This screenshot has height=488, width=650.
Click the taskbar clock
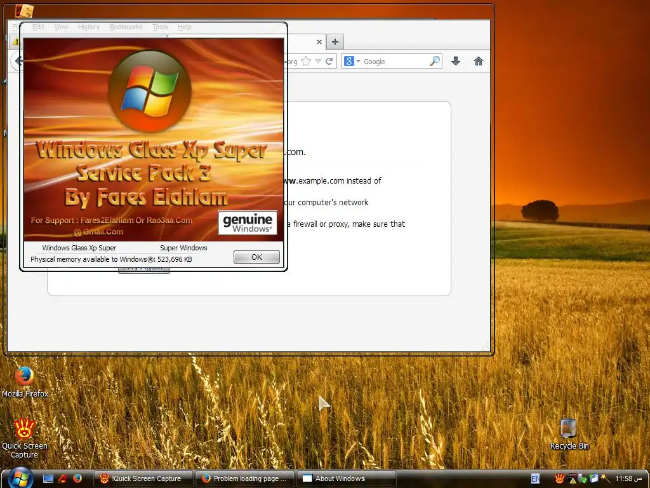click(x=629, y=478)
